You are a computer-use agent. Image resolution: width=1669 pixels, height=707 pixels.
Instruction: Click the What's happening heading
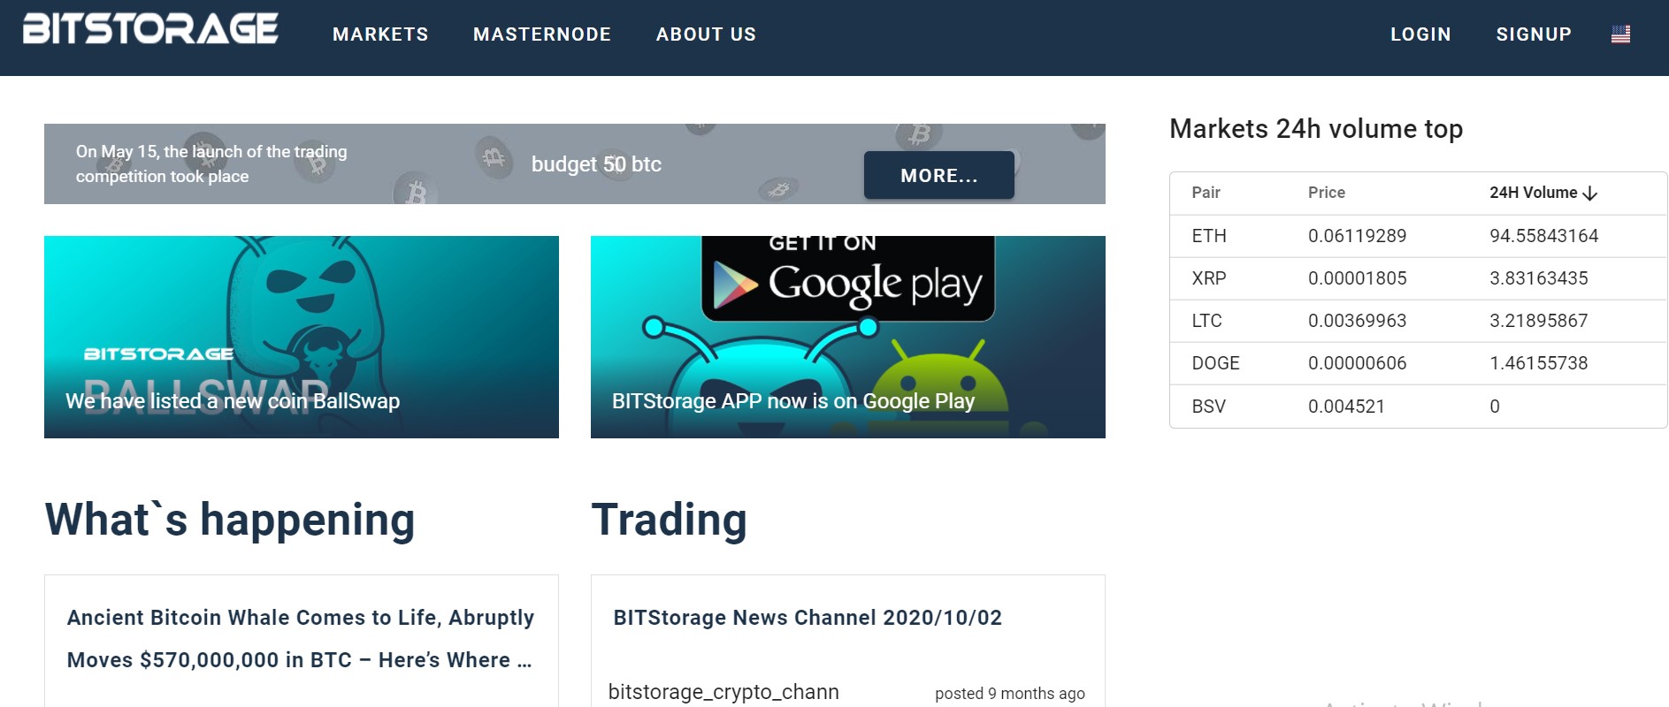point(230,520)
